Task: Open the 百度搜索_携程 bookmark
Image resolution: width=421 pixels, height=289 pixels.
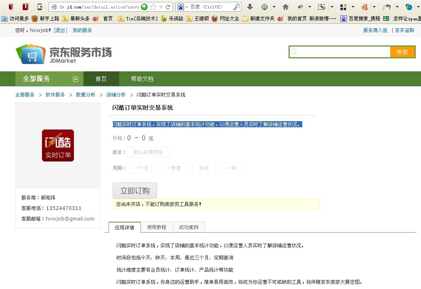Action: pyautogui.click(x=360, y=19)
